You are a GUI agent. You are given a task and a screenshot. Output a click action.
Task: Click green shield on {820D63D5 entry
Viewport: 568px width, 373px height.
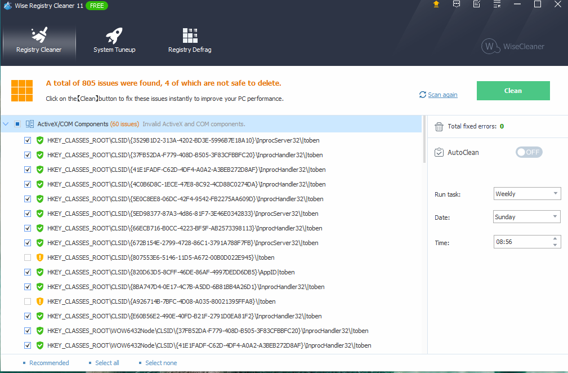[40, 272]
